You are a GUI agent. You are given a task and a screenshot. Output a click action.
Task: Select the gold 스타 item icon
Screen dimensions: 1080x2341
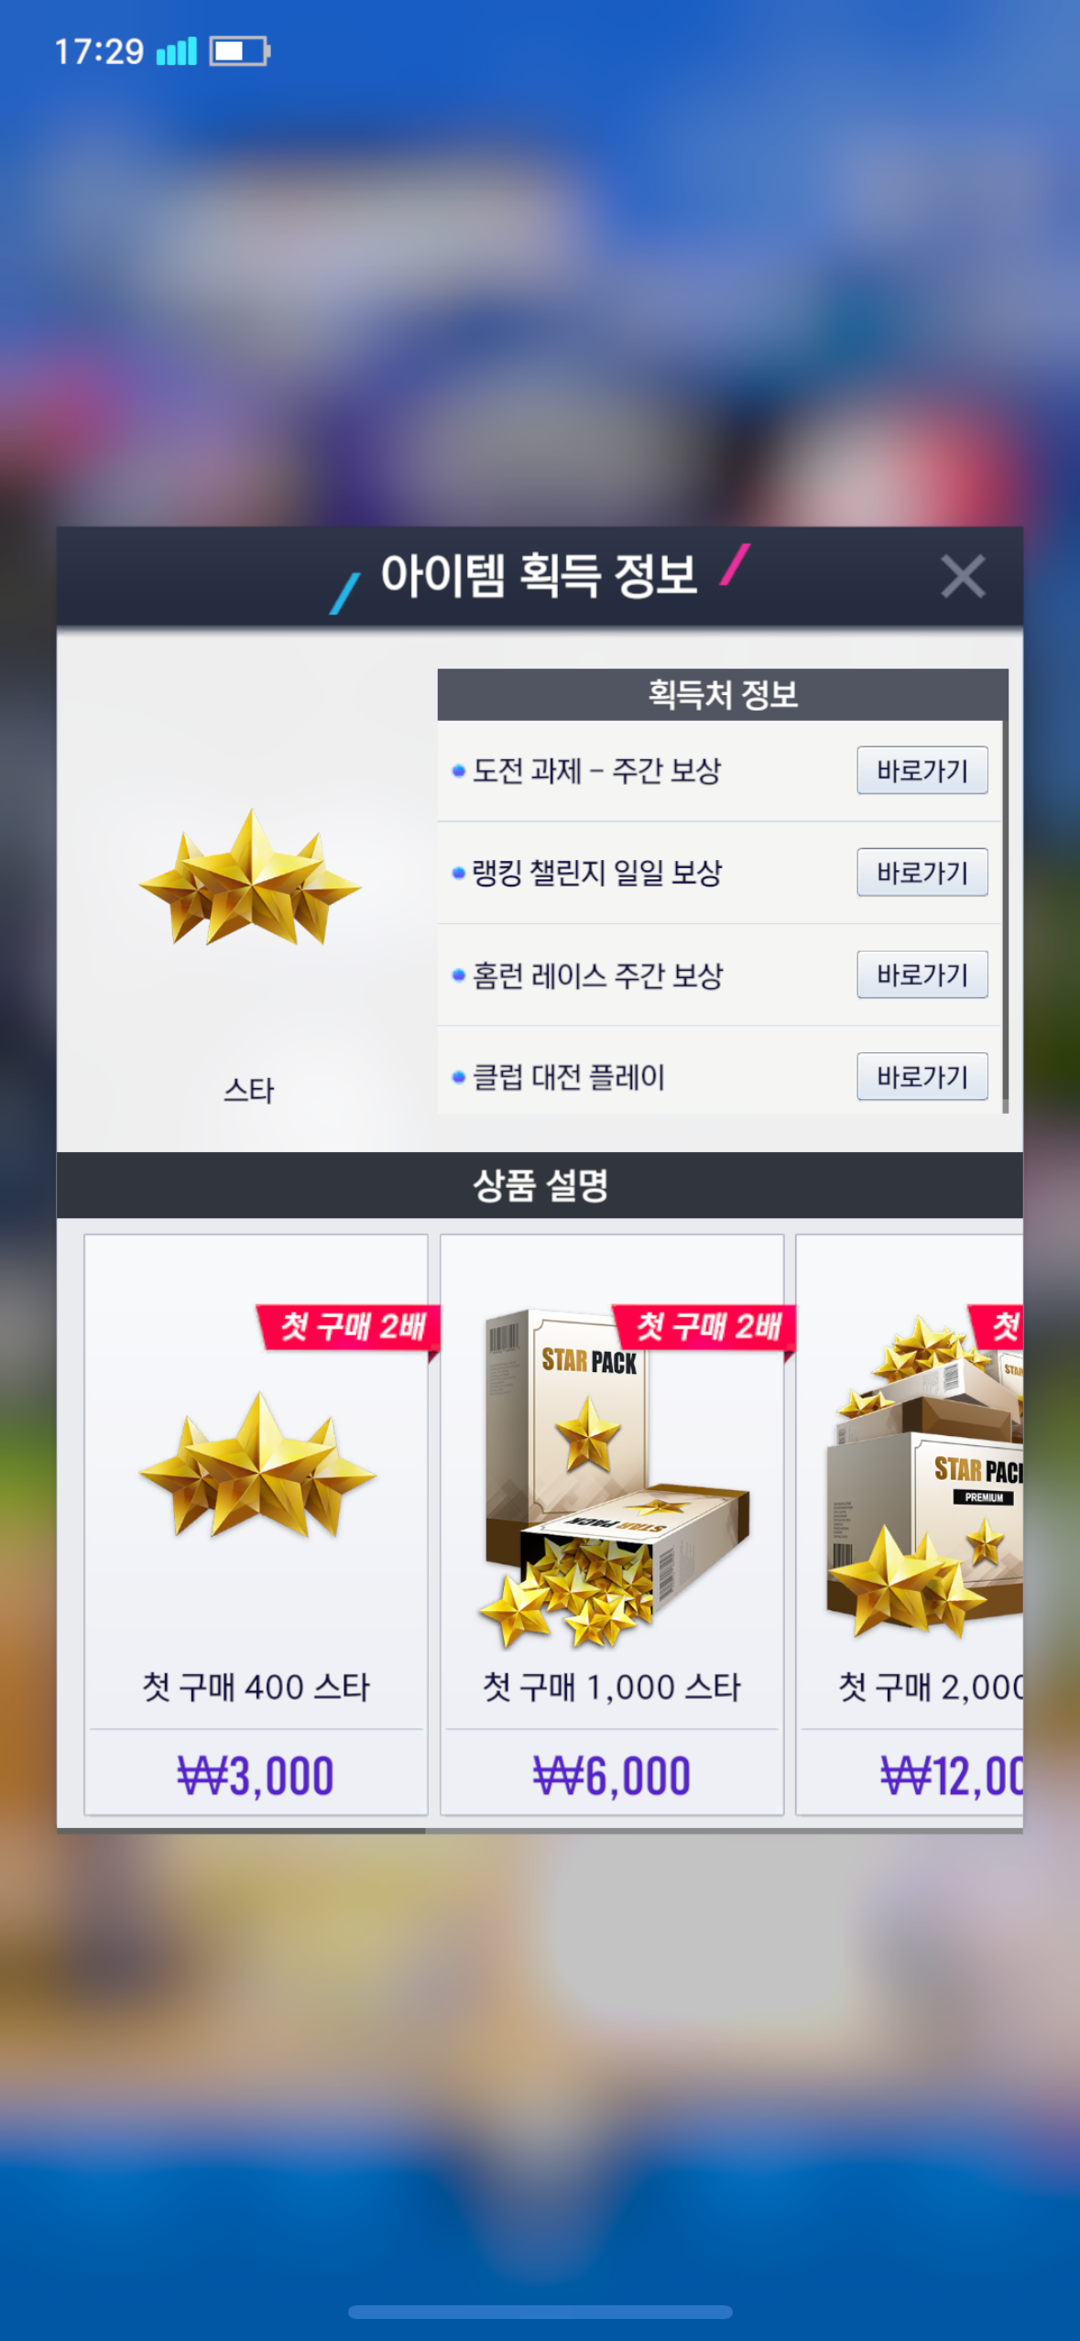pos(249,877)
